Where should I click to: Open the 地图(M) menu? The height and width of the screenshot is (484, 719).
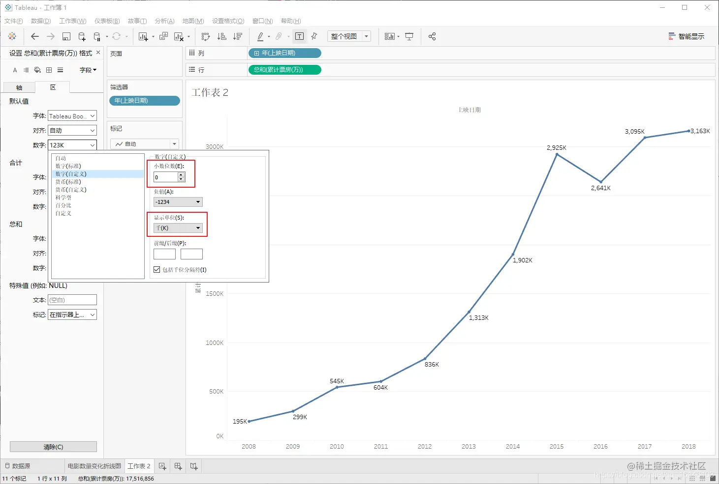193,21
